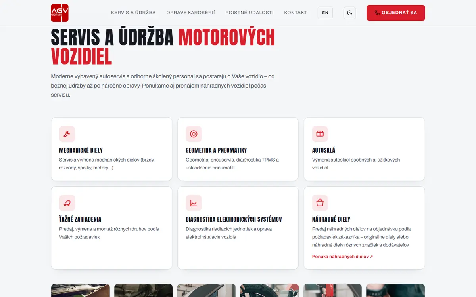Click the shopping bag icon for Náhradné diely
Image resolution: width=476 pixels, height=297 pixels.
pos(320,203)
